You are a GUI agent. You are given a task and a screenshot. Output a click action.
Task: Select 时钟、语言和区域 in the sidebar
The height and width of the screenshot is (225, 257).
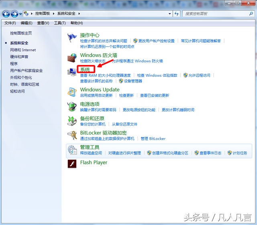click(24, 84)
